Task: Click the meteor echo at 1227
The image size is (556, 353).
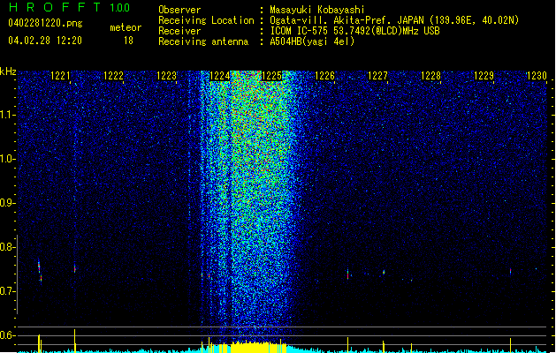Action: (384, 273)
